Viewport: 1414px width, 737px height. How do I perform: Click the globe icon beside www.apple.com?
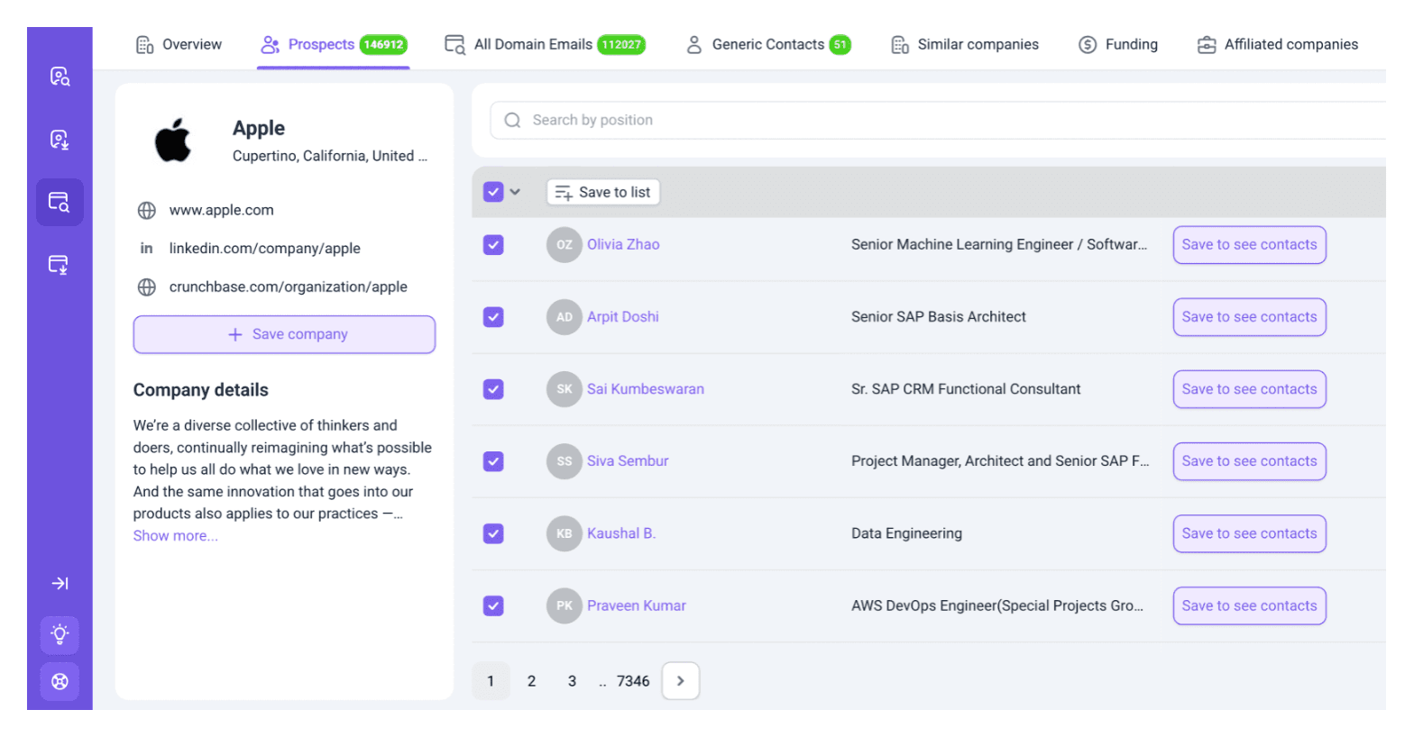tap(146, 210)
